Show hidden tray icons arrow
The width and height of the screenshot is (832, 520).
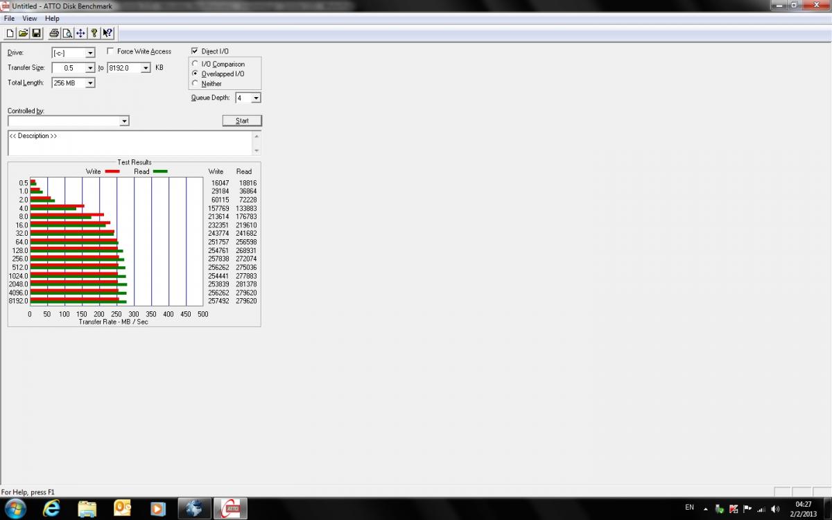(706, 509)
